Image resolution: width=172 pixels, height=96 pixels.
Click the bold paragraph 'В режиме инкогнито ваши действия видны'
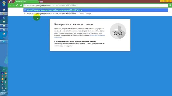point(80,43)
